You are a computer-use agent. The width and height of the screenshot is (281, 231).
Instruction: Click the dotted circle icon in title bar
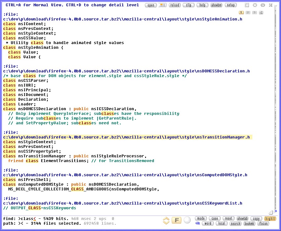point(255,5)
